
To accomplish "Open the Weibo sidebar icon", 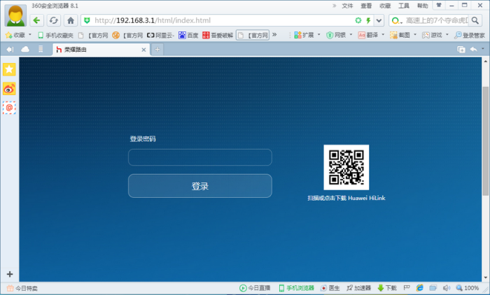I will click(x=9, y=89).
